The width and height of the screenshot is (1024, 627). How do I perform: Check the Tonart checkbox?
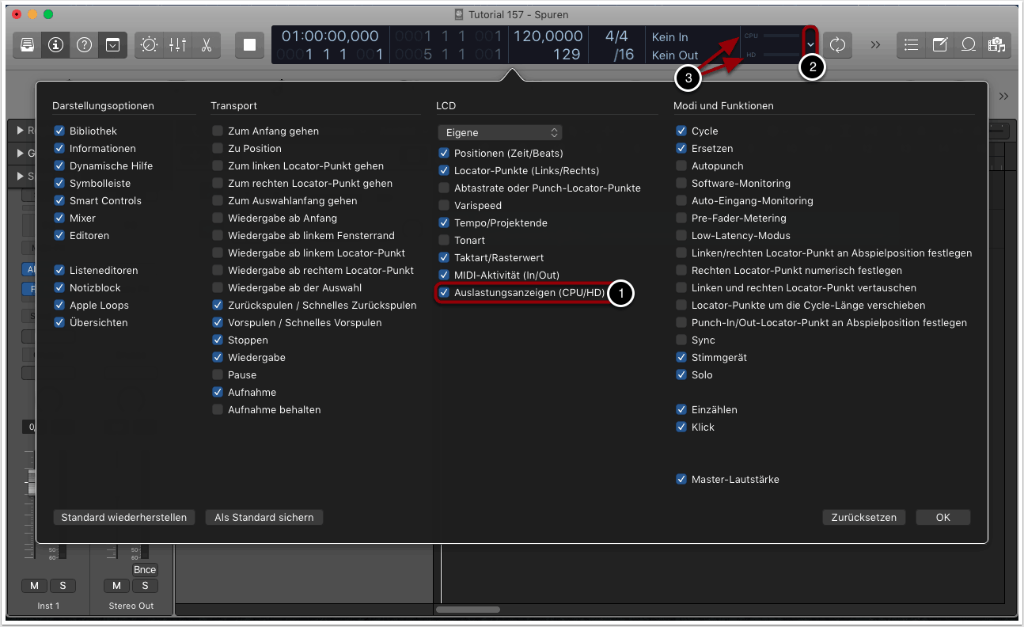click(444, 240)
